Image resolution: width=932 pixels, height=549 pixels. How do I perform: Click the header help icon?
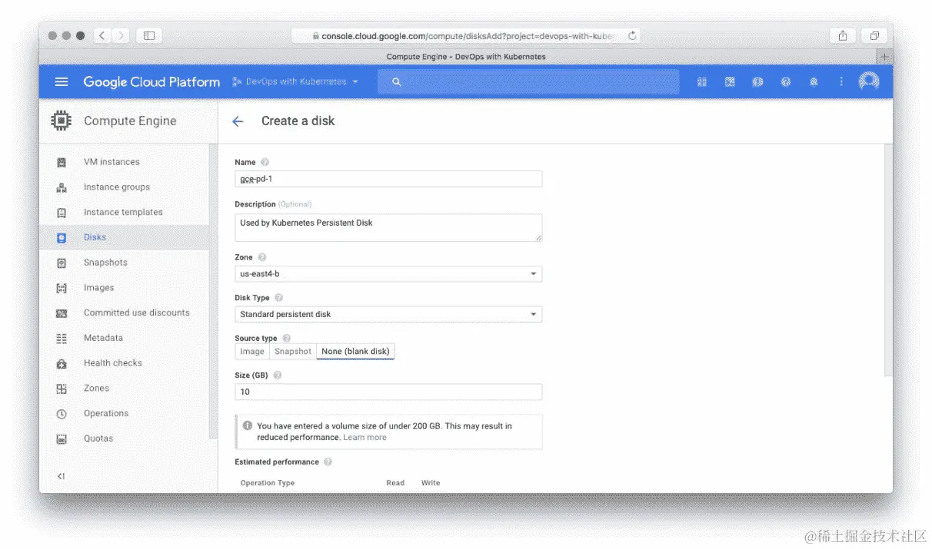(785, 82)
